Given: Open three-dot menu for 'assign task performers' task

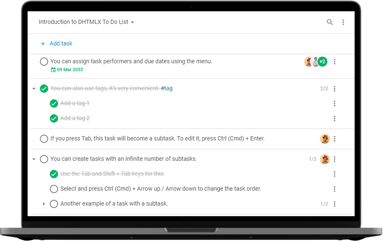Looking at the screenshot, I should point(335,62).
